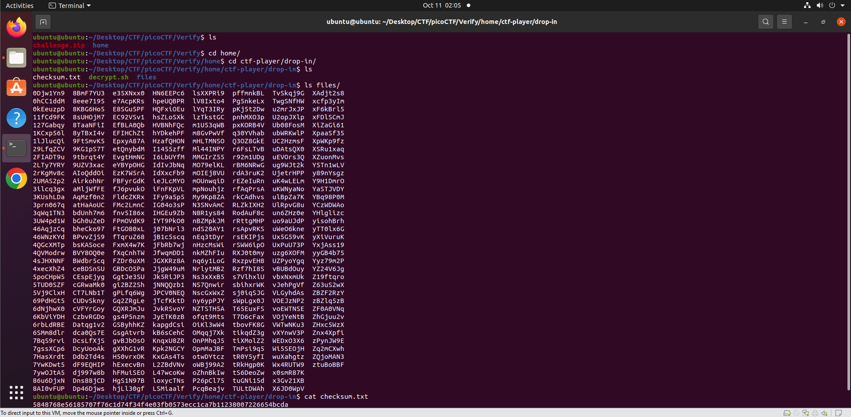Open Ubuntu Software from the dock
Screen dimensions: 851x417
coord(16,88)
